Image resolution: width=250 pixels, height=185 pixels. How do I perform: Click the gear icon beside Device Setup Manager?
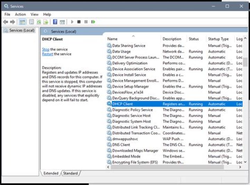click(x=109, y=86)
